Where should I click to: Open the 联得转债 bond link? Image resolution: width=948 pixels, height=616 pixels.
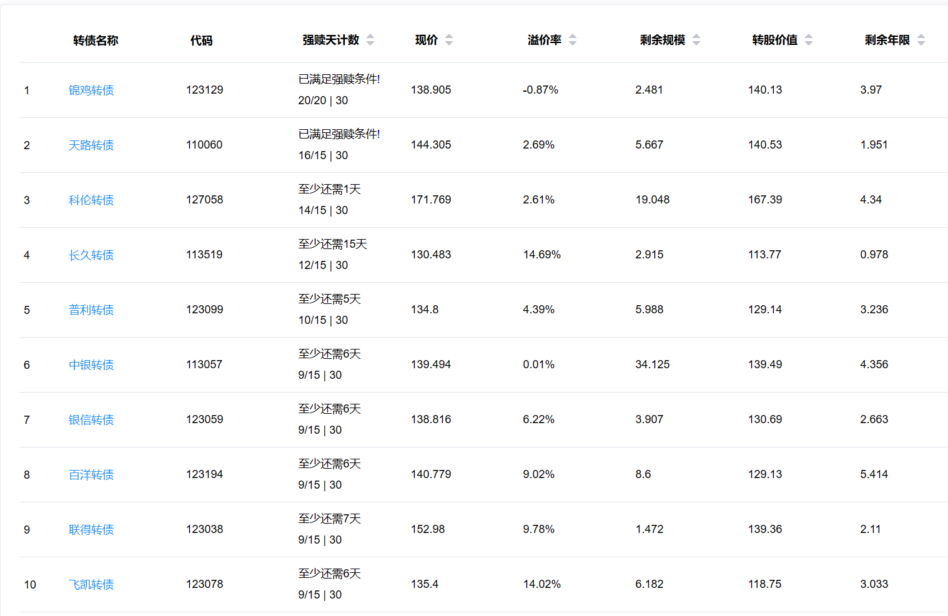pos(91,530)
